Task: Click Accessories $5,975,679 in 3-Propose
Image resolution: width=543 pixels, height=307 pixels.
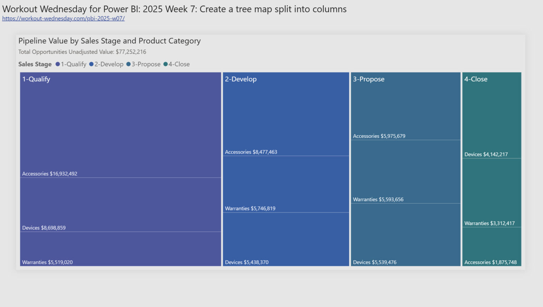Action: click(x=405, y=106)
